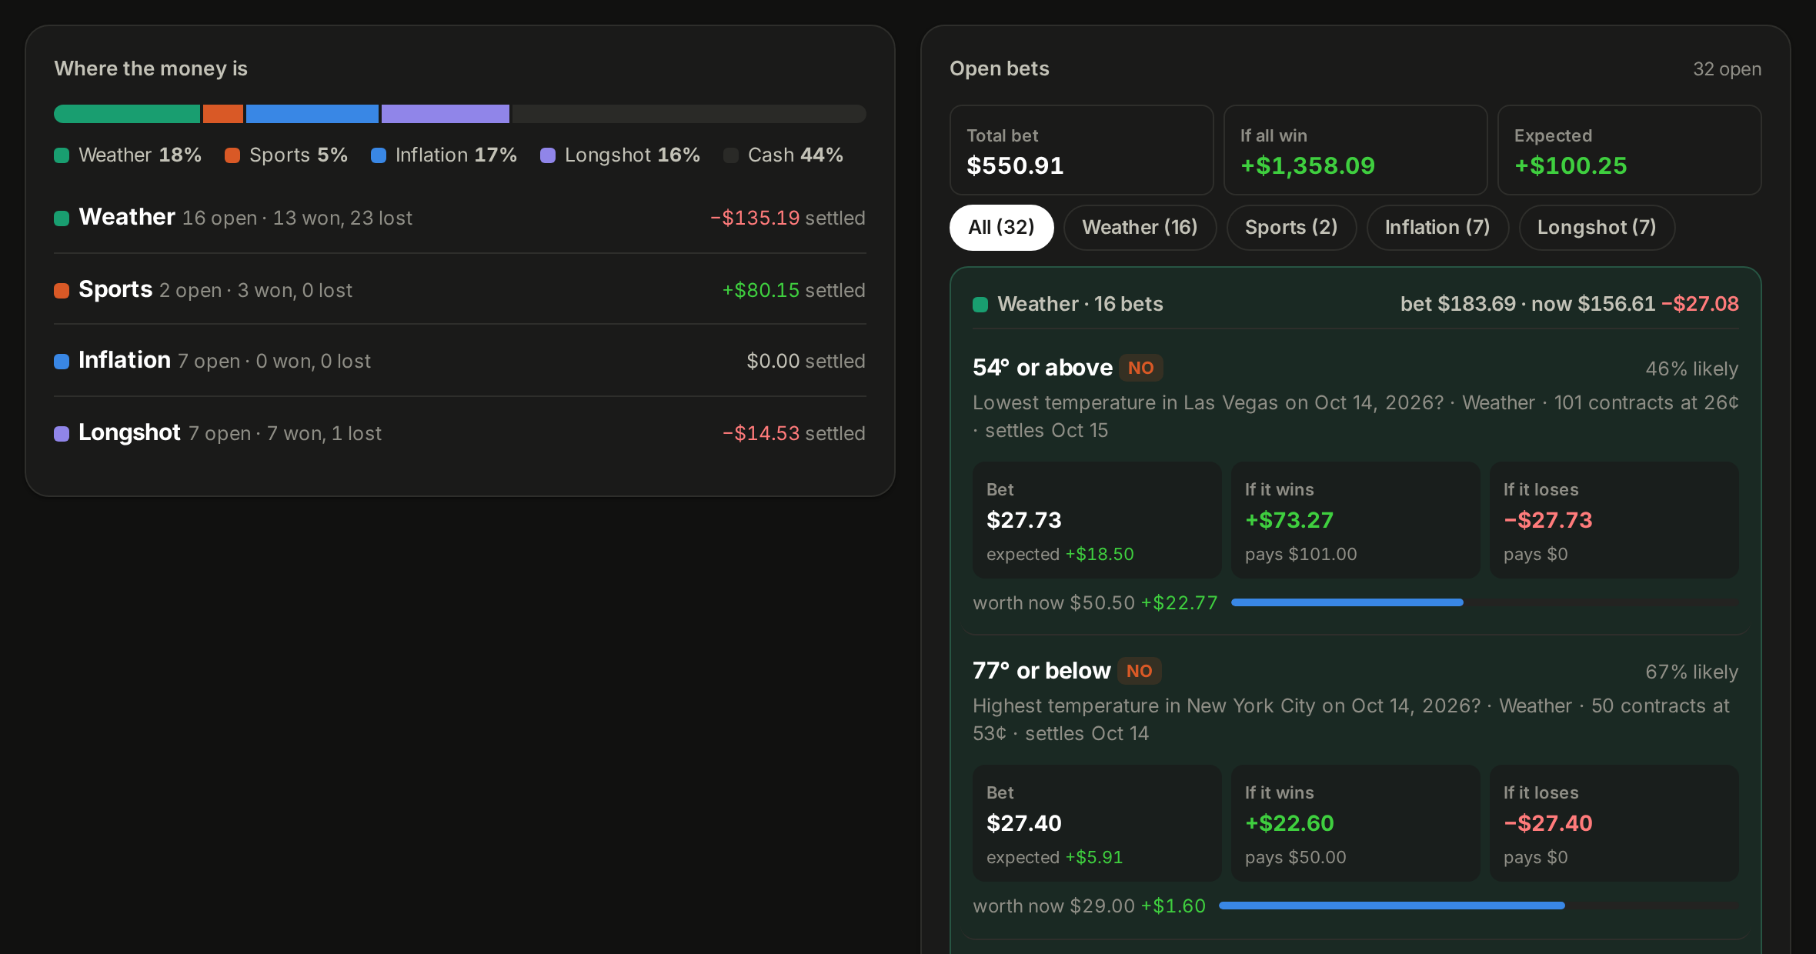Image resolution: width=1816 pixels, height=954 pixels.
Task: Click the If all win +$1,358.09 card
Action: (x=1355, y=150)
